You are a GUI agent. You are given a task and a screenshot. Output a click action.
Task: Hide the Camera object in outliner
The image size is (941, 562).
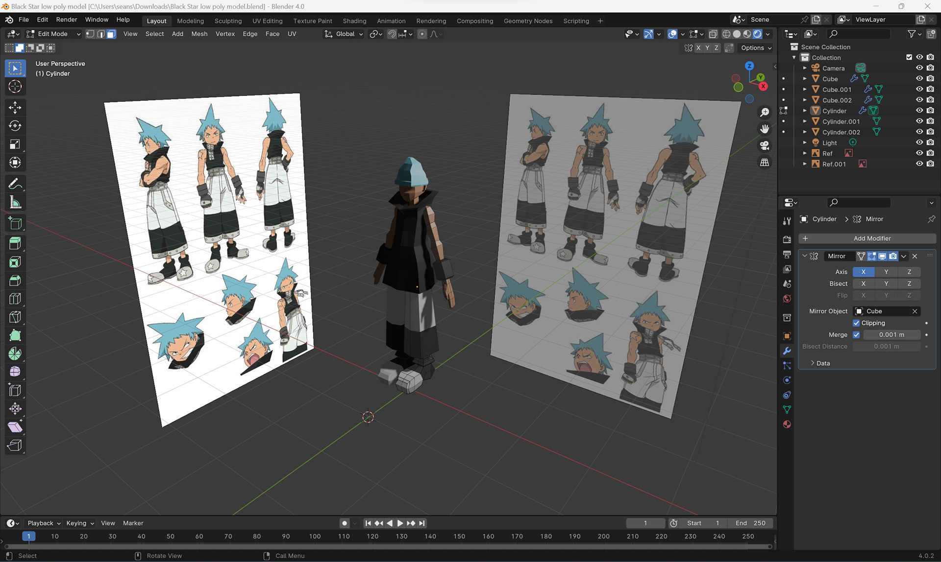tap(919, 68)
